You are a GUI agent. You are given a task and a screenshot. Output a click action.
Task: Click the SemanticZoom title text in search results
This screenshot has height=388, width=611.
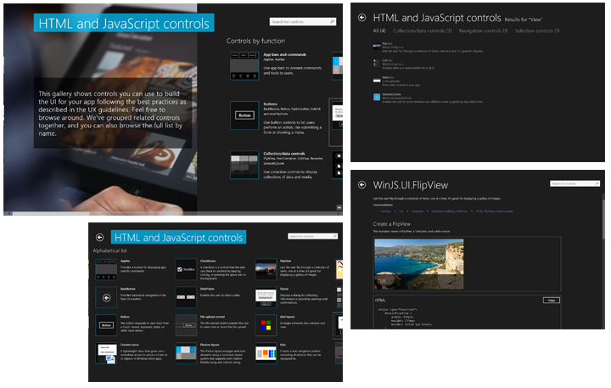click(x=391, y=94)
